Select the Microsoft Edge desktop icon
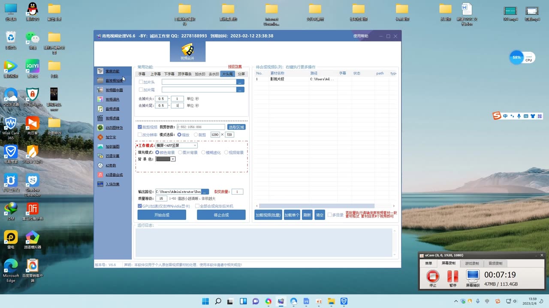Viewport: 549px width, 308px height. tap(10, 271)
